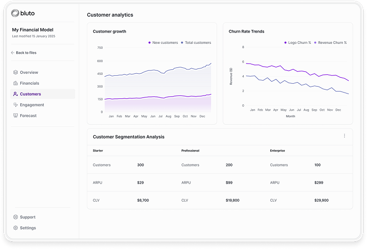Open the Customer Segmentation Analysis options menu
This screenshot has height=249, width=367.
[344, 136]
